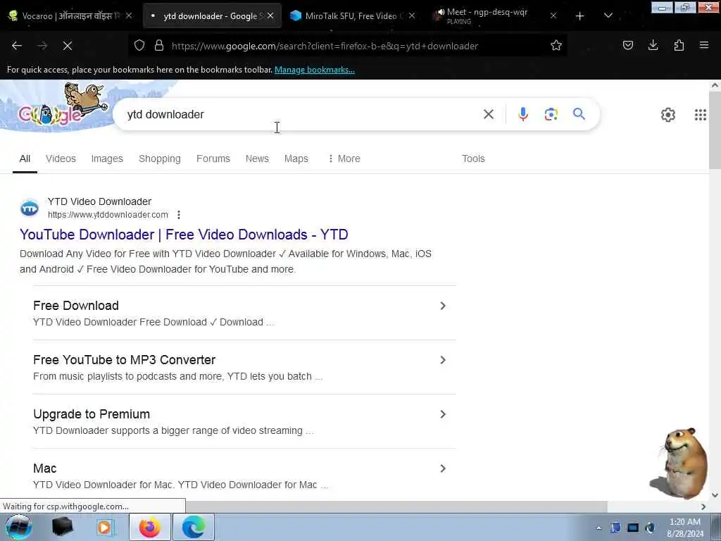
Task: Clear the Google search box text
Action: coord(489,114)
